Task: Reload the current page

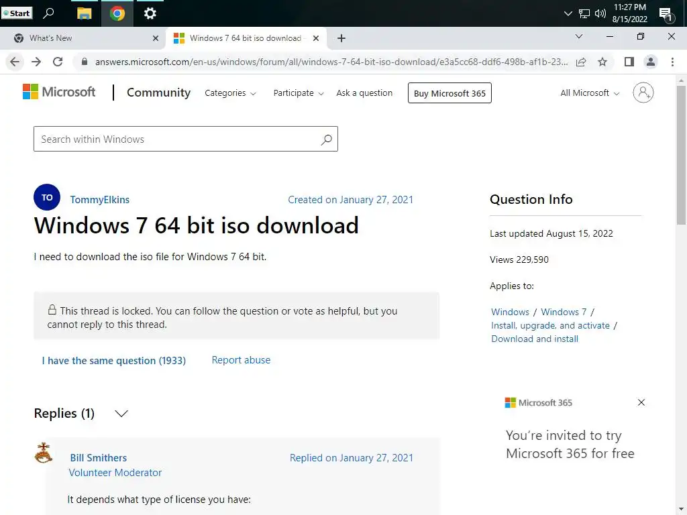Action: tap(58, 62)
